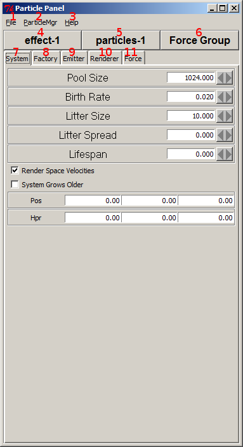Open the Help menu
243x447 pixels.
(x=71, y=22)
